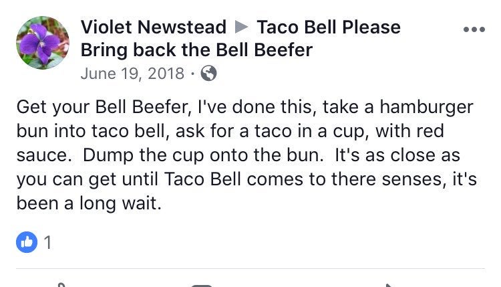Click the words 'with red' in the post
This screenshot has height=287, width=501.
click(410, 131)
